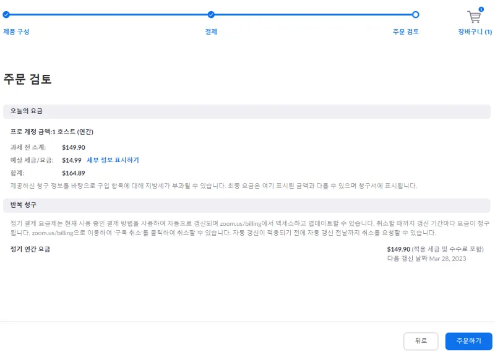Click the circle indicator above 주문 검토
Image resolution: width=495 pixels, height=360 pixels.
[x=415, y=14]
